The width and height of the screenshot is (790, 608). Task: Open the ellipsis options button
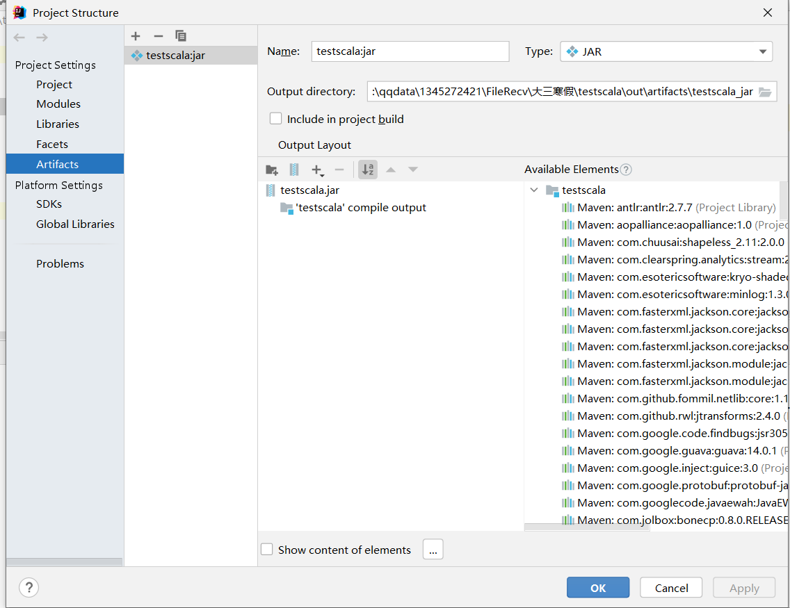pos(433,549)
